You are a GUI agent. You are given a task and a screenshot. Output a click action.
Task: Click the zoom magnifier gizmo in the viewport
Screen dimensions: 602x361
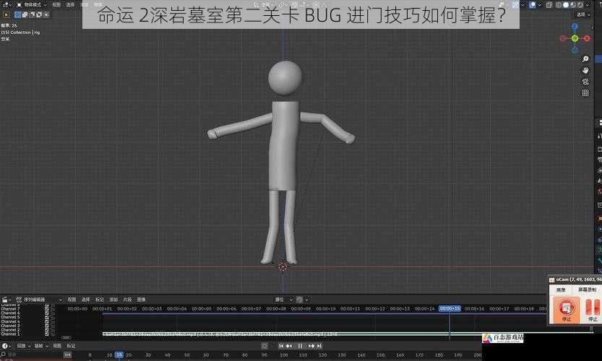pyautogui.click(x=585, y=58)
